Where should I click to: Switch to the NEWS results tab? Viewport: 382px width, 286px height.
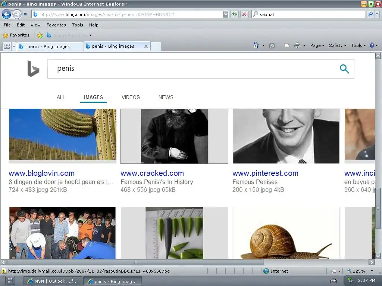coord(166,97)
